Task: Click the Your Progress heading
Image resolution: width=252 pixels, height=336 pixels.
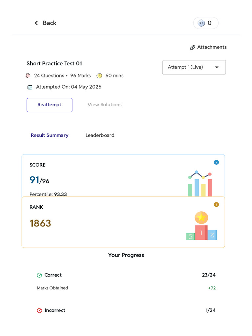Action: pos(126,255)
